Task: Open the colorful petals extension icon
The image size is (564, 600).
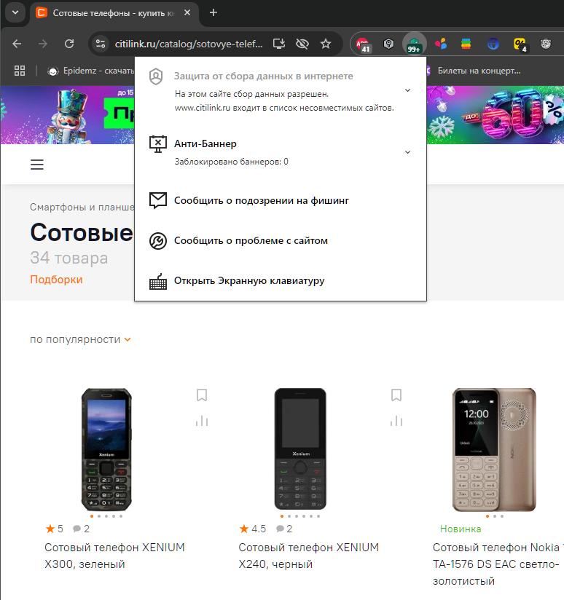Action: point(441,44)
